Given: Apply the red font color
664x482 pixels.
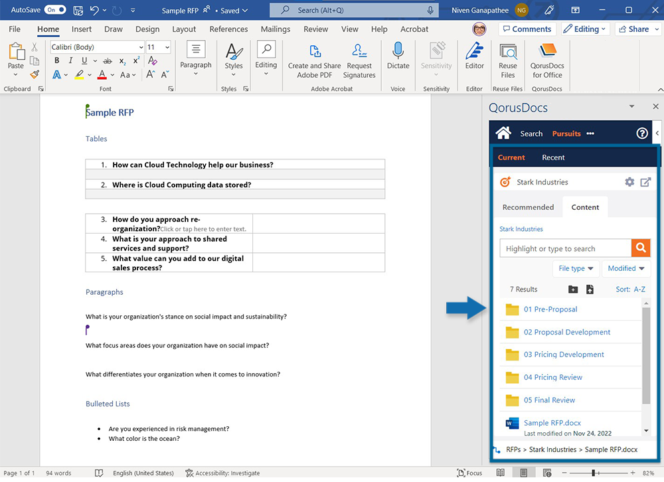Looking at the screenshot, I should click(x=102, y=75).
